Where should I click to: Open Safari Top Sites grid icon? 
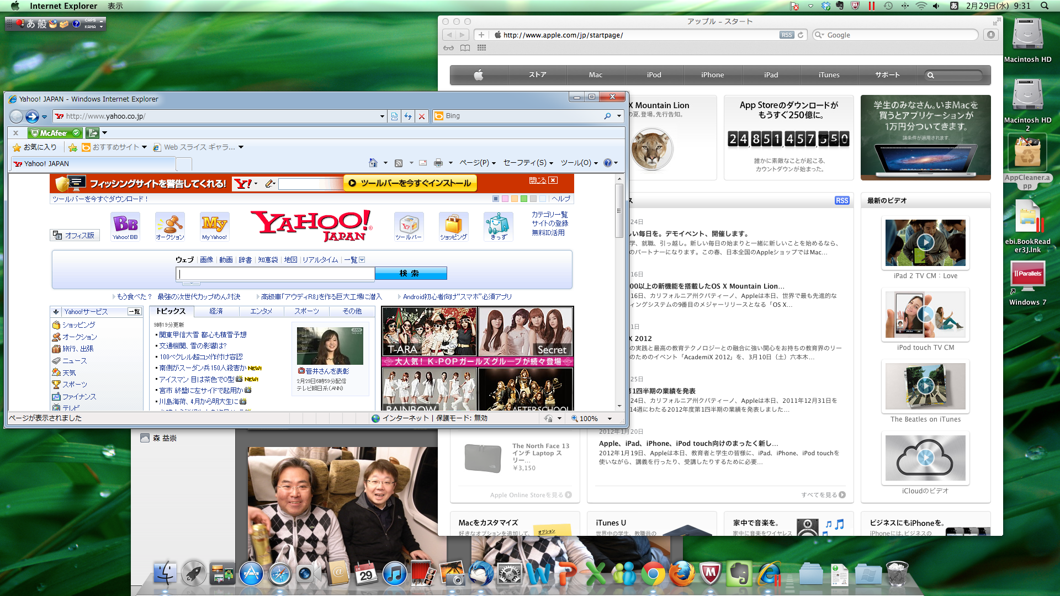[x=481, y=48]
